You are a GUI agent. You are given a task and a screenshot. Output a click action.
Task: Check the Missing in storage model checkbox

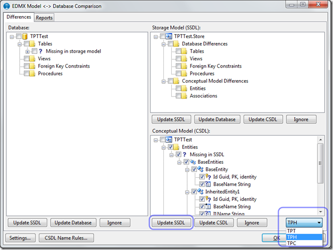(35, 51)
